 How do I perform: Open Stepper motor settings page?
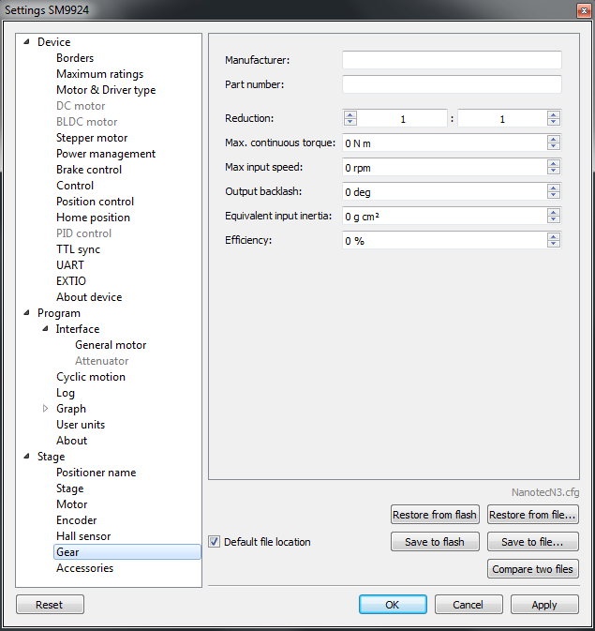click(92, 138)
